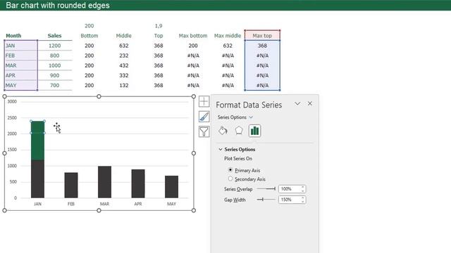Select the MAR bar in the chart
Screen dimensions: 451x253
point(104,182)
